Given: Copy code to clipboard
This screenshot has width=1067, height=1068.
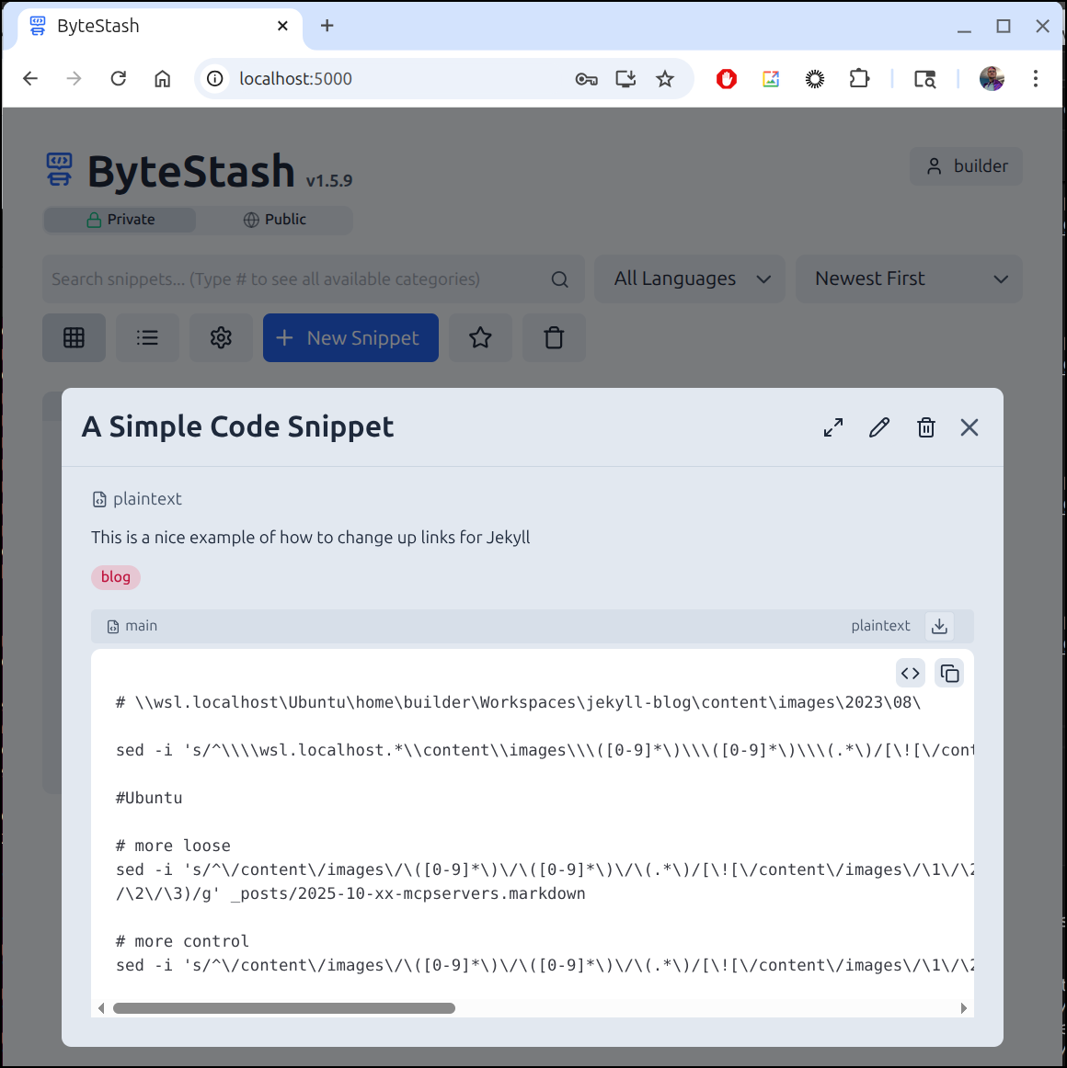Looking at the screenshot, I should click(949, 674).
